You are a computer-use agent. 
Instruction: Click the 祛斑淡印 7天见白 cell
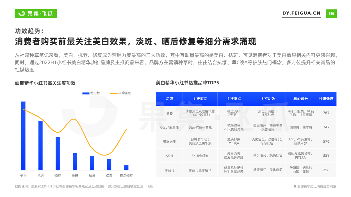(234, 113)
